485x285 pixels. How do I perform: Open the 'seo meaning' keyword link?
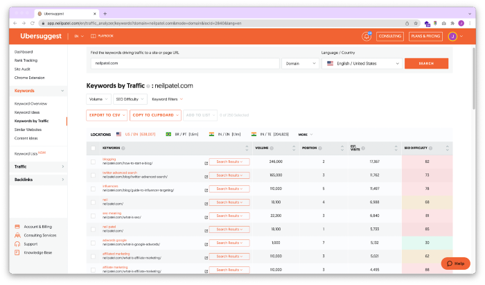coord(112,213)
